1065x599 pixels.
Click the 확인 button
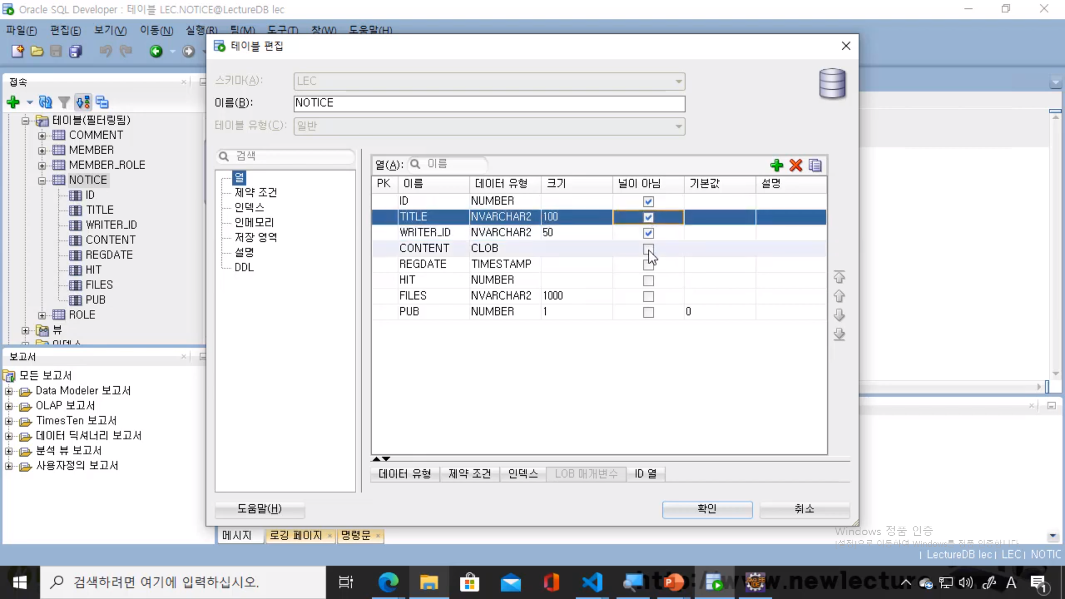click(707, 509)
